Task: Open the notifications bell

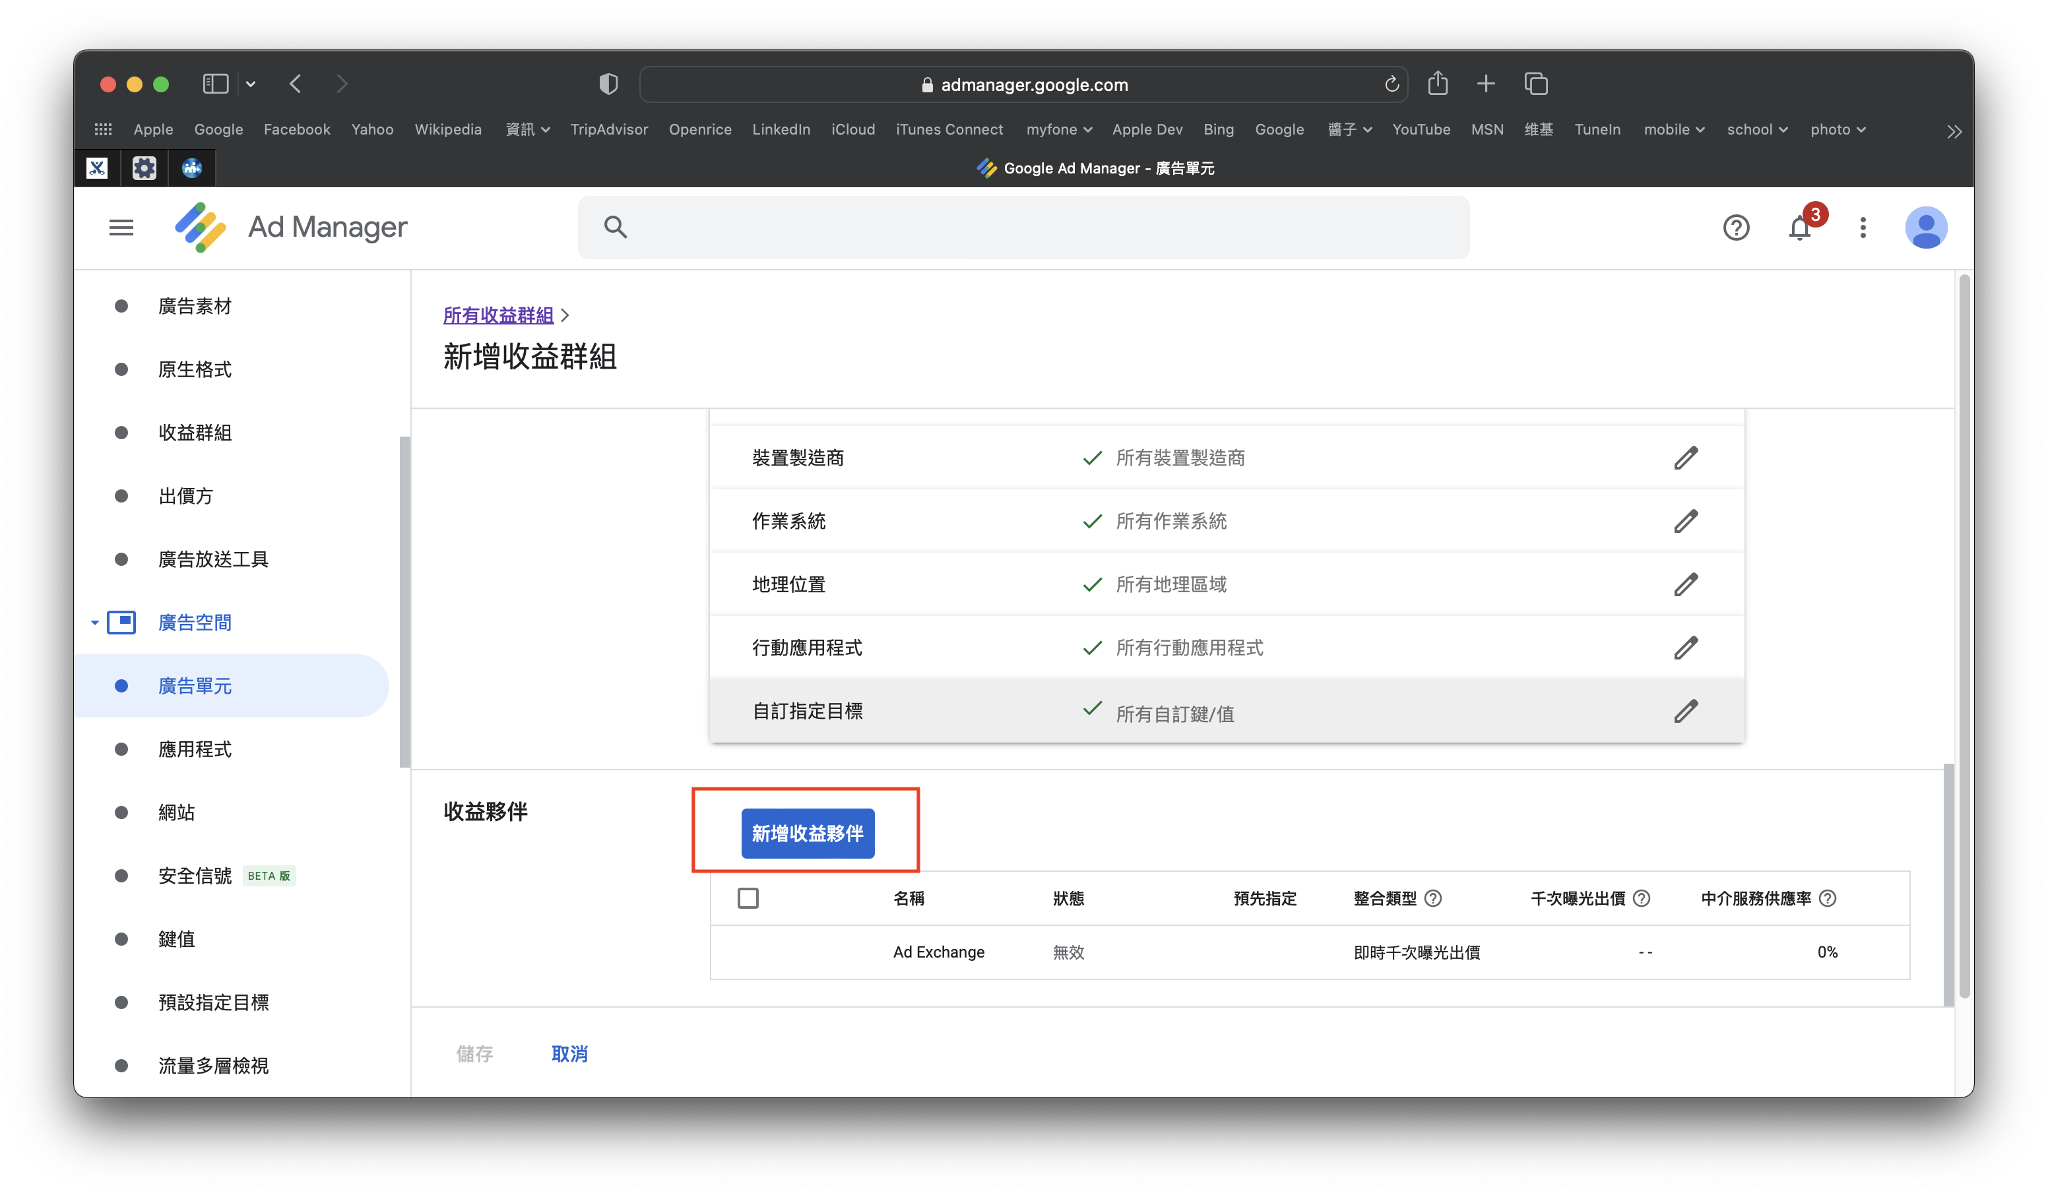Action: 1800,228
